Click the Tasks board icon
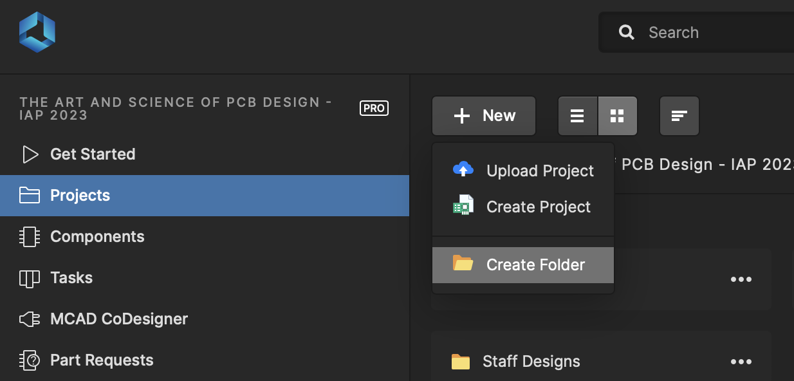The height and width of the screenshot is (381, 794). [30, 278]
